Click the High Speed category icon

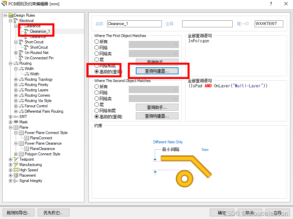[16, 170]
